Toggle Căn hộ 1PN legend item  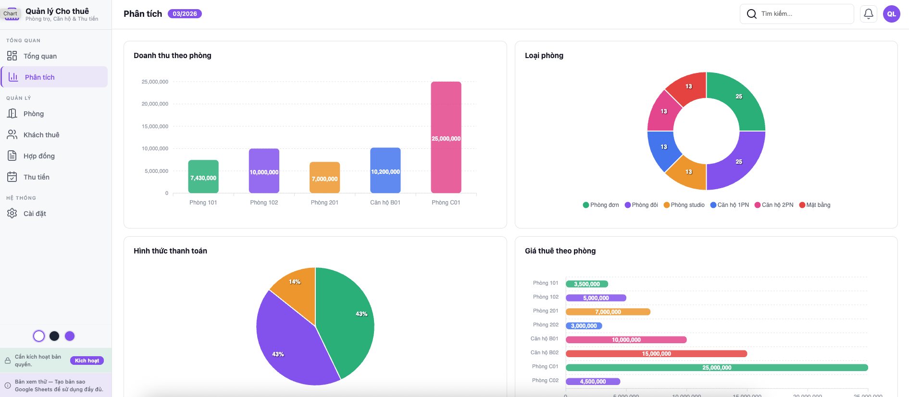[729, 205]
